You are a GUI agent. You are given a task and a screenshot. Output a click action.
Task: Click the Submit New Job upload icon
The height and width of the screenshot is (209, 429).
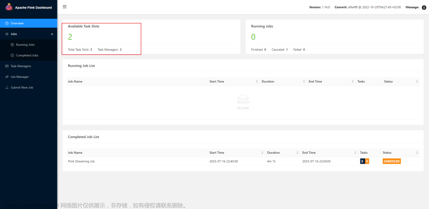tap(7, 87)
